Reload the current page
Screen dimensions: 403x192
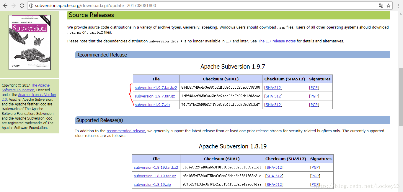[22, 5]
